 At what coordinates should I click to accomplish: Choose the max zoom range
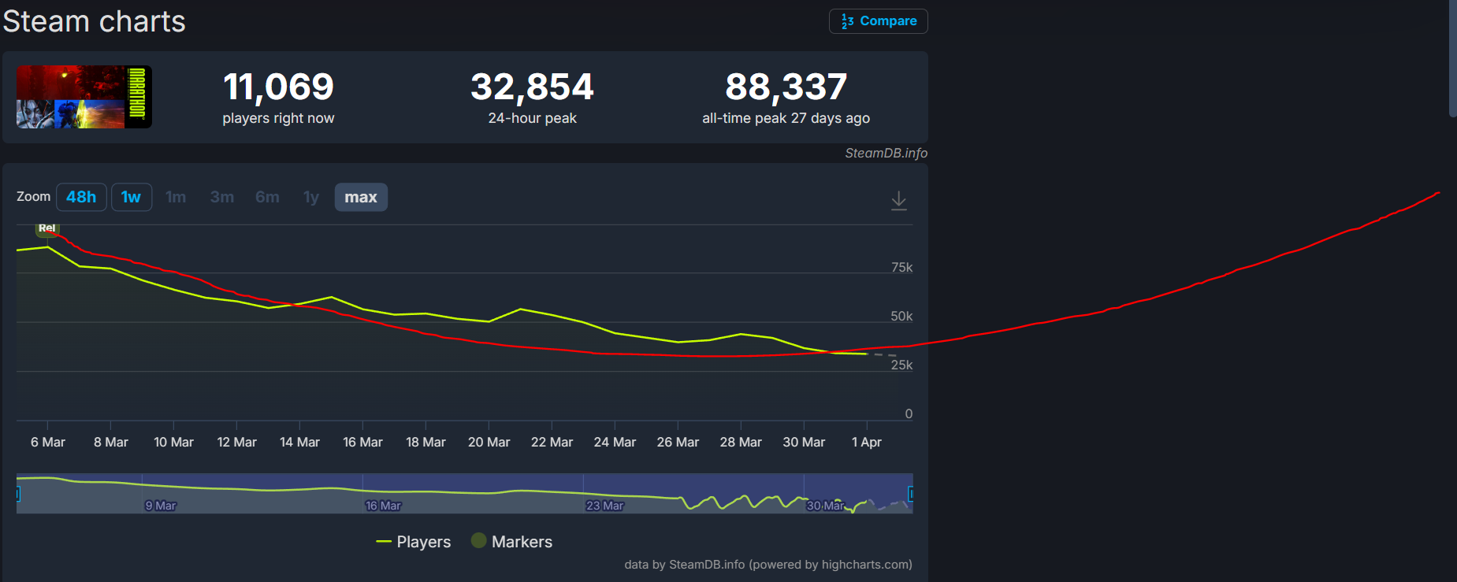pyautogui.click(x=361, y=197)
